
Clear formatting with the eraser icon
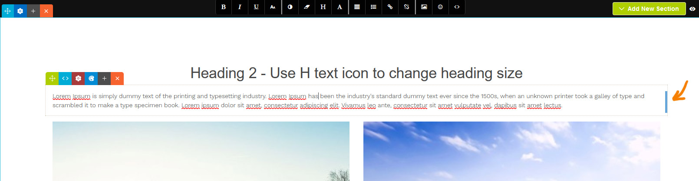click(307, 7)
